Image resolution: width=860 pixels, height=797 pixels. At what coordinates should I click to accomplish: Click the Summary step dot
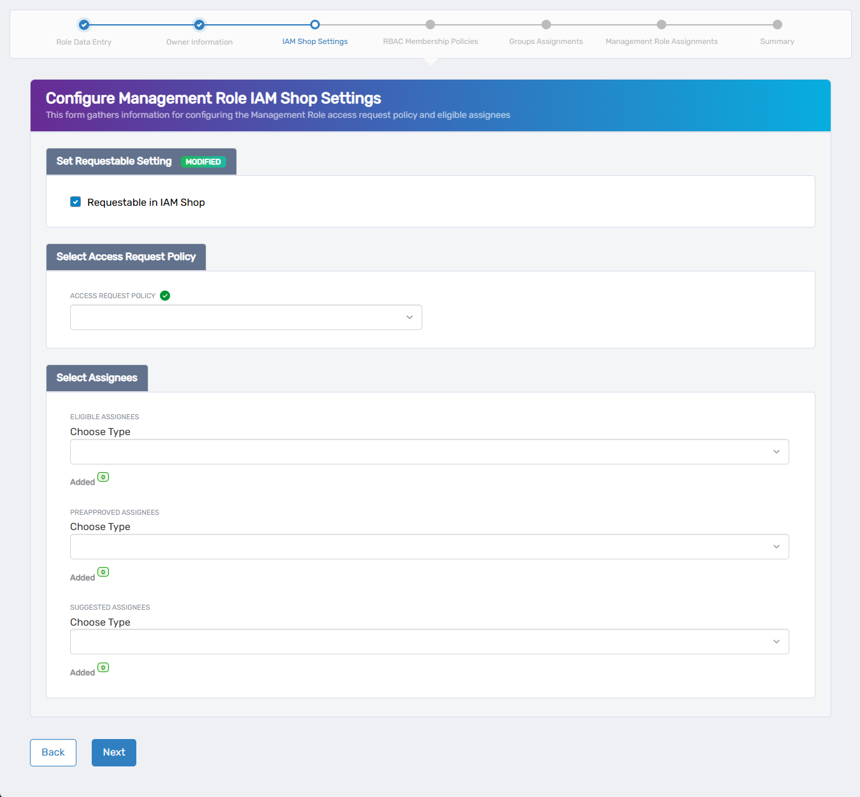click(x=777, y=25)
